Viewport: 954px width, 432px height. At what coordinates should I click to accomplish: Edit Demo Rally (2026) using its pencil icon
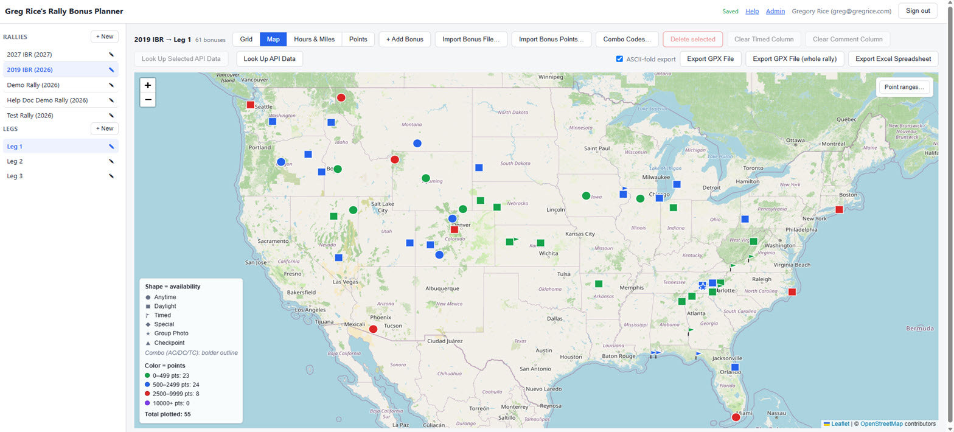[111, 85]
